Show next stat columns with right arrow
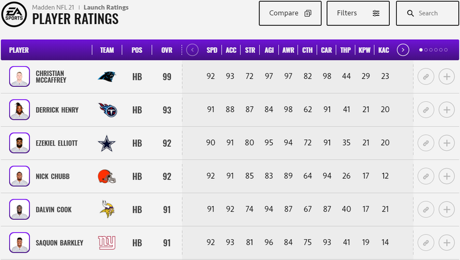This screenshot has height=260, width=460. [403, 50]
